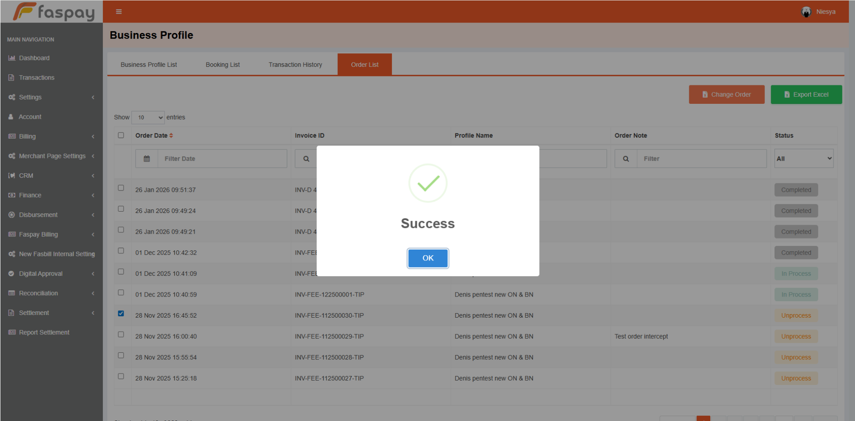Click the search icon beside Order Note filter

pyautogui.click(x=625, y=159)
